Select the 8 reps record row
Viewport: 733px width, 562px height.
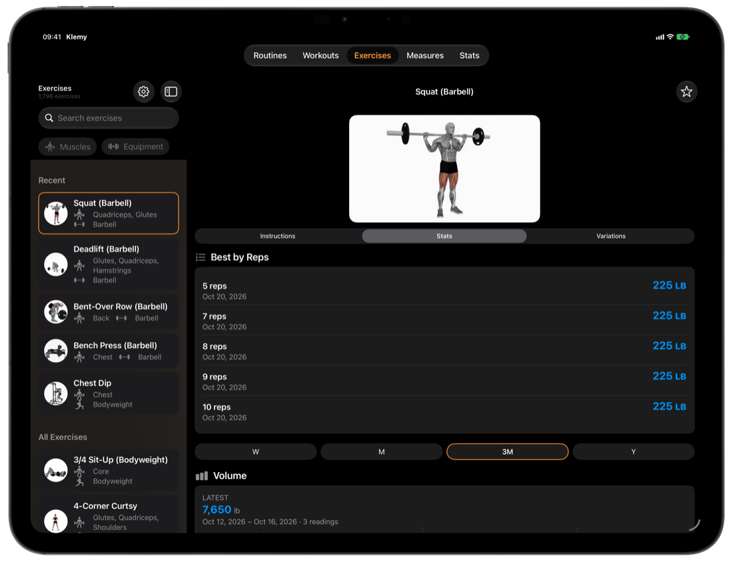click(444, 351)
